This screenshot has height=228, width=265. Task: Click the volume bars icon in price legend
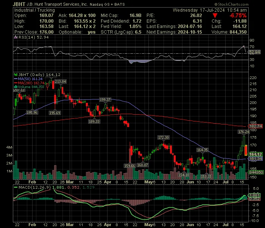pos(16,87)
